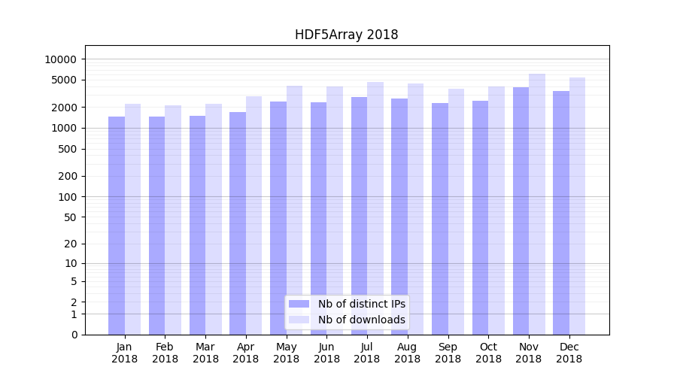Click the January downloads bar

click(x=133, y=219)
